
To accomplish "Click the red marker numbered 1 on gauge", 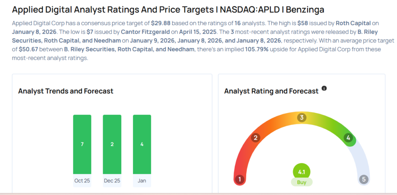I will 240,179.
